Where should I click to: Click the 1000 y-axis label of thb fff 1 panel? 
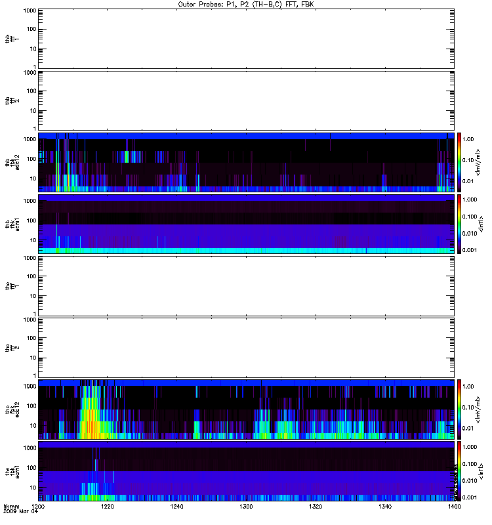pyautogui.click(x=30, y=10)
